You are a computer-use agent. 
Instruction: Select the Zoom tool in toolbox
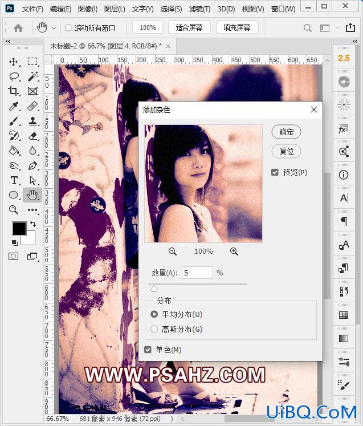tap(13, 210)
